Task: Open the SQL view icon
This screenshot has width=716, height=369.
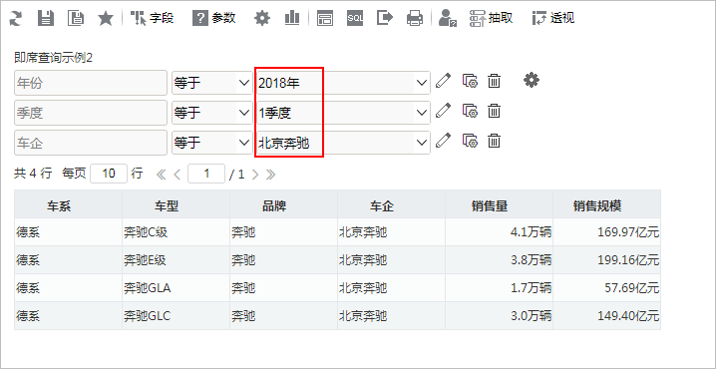Action: (355, 18)
